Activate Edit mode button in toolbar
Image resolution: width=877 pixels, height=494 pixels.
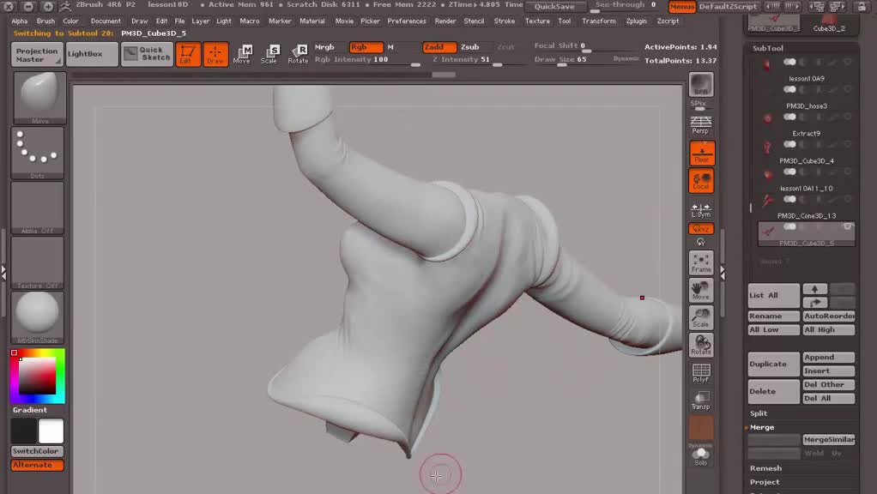(188, 54)
